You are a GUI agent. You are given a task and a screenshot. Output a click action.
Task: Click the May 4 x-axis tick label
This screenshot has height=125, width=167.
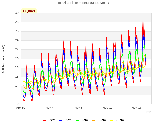(x=50, y=108)
